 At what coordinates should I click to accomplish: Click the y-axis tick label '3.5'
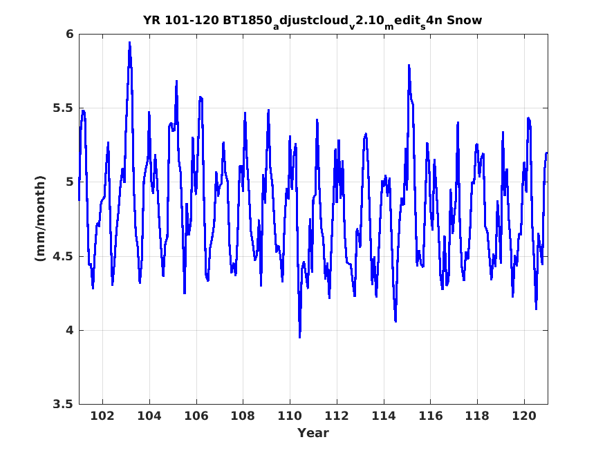(x=63, y=404)
